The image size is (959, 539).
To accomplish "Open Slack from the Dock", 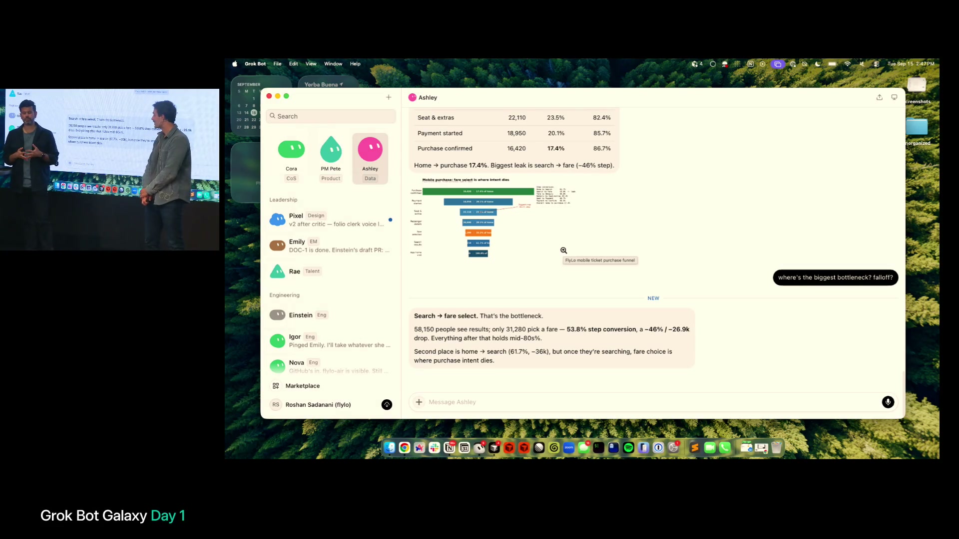I will (x=435, y=448).
